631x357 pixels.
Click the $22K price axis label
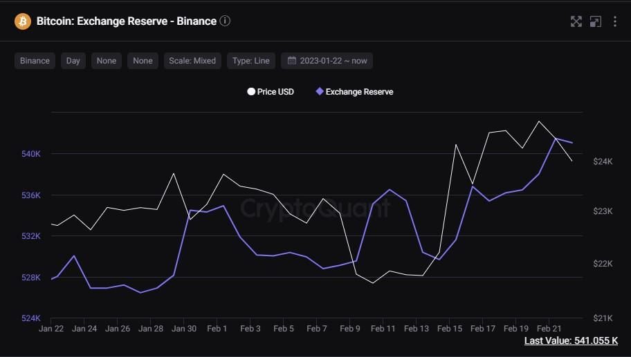point(603,263)
